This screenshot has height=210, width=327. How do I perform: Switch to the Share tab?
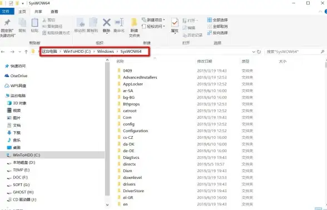tap(38, 12)
